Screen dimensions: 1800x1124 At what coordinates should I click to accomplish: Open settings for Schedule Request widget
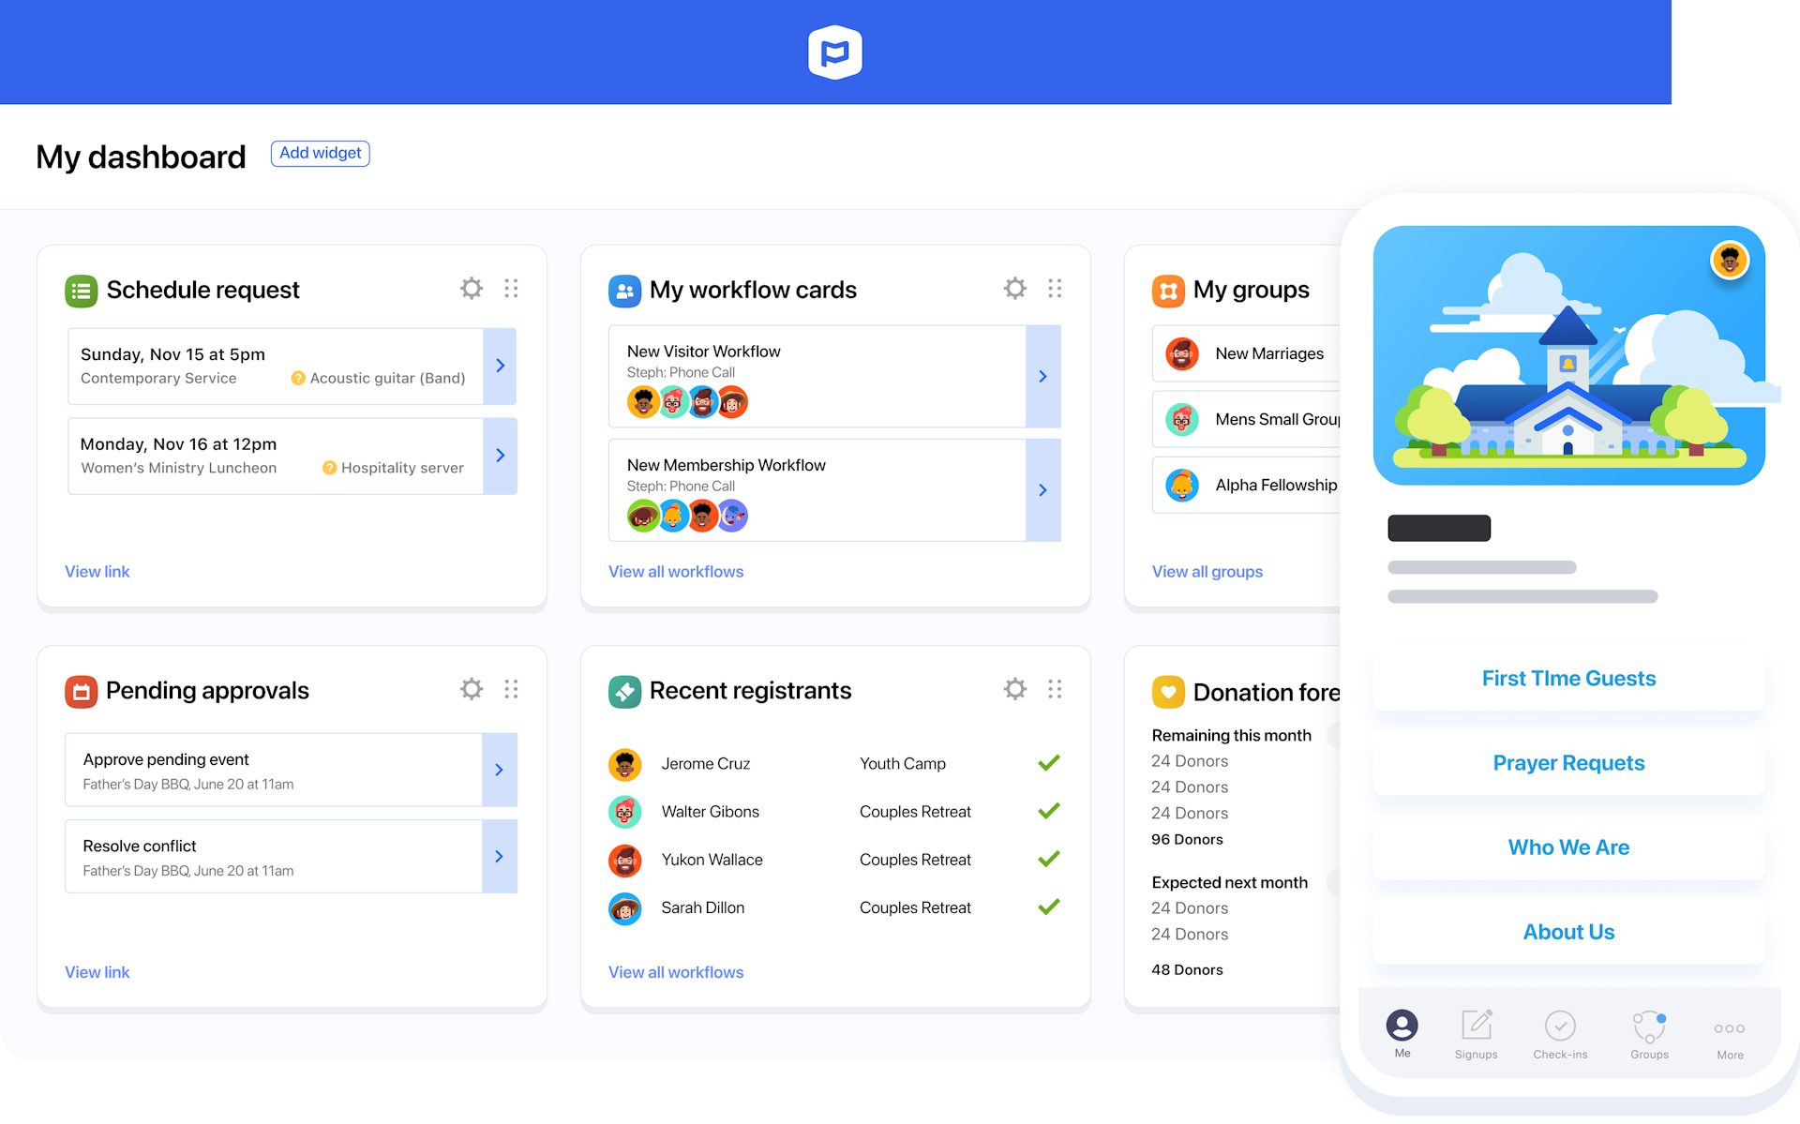[470, 288]
